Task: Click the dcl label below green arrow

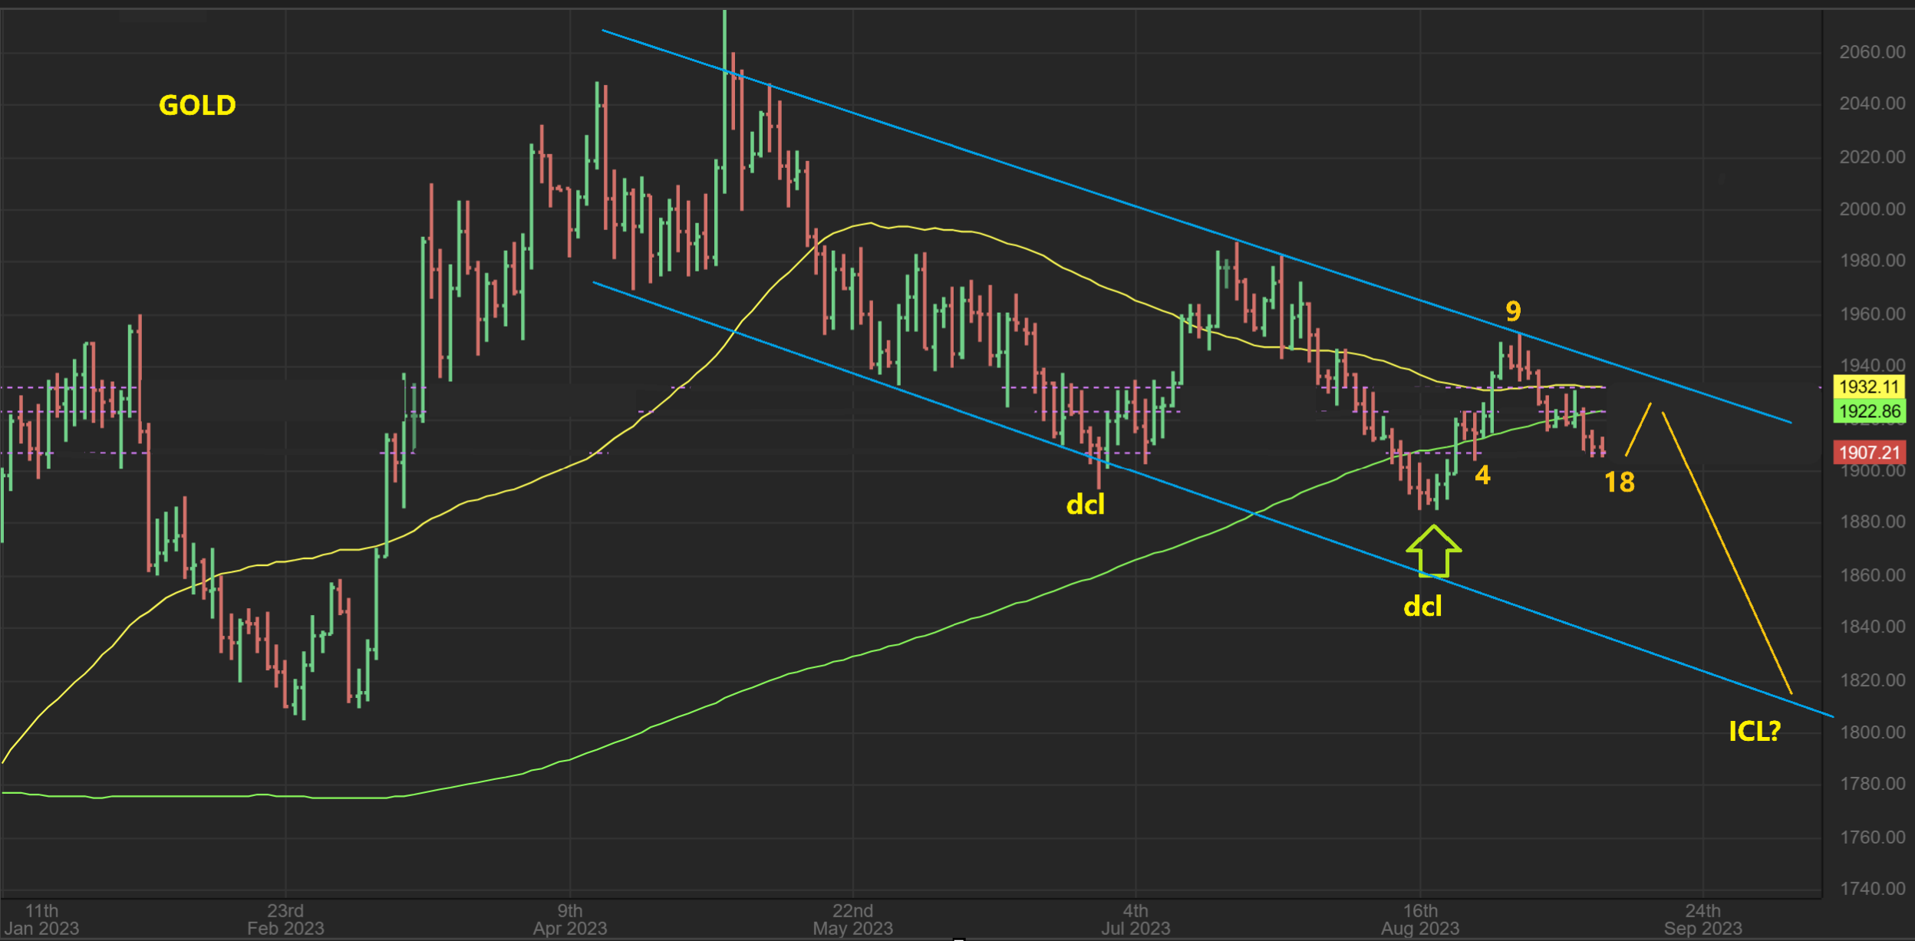Action: click(1422, 607)
